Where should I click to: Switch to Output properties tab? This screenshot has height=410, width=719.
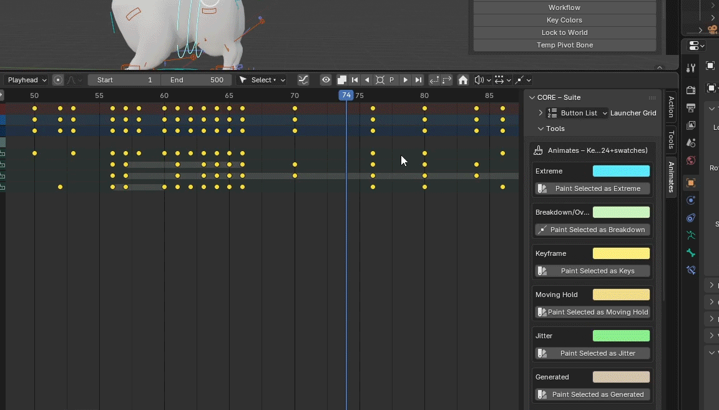[x=691, y=108]
